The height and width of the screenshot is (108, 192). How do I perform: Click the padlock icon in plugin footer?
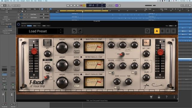[159, 97]
